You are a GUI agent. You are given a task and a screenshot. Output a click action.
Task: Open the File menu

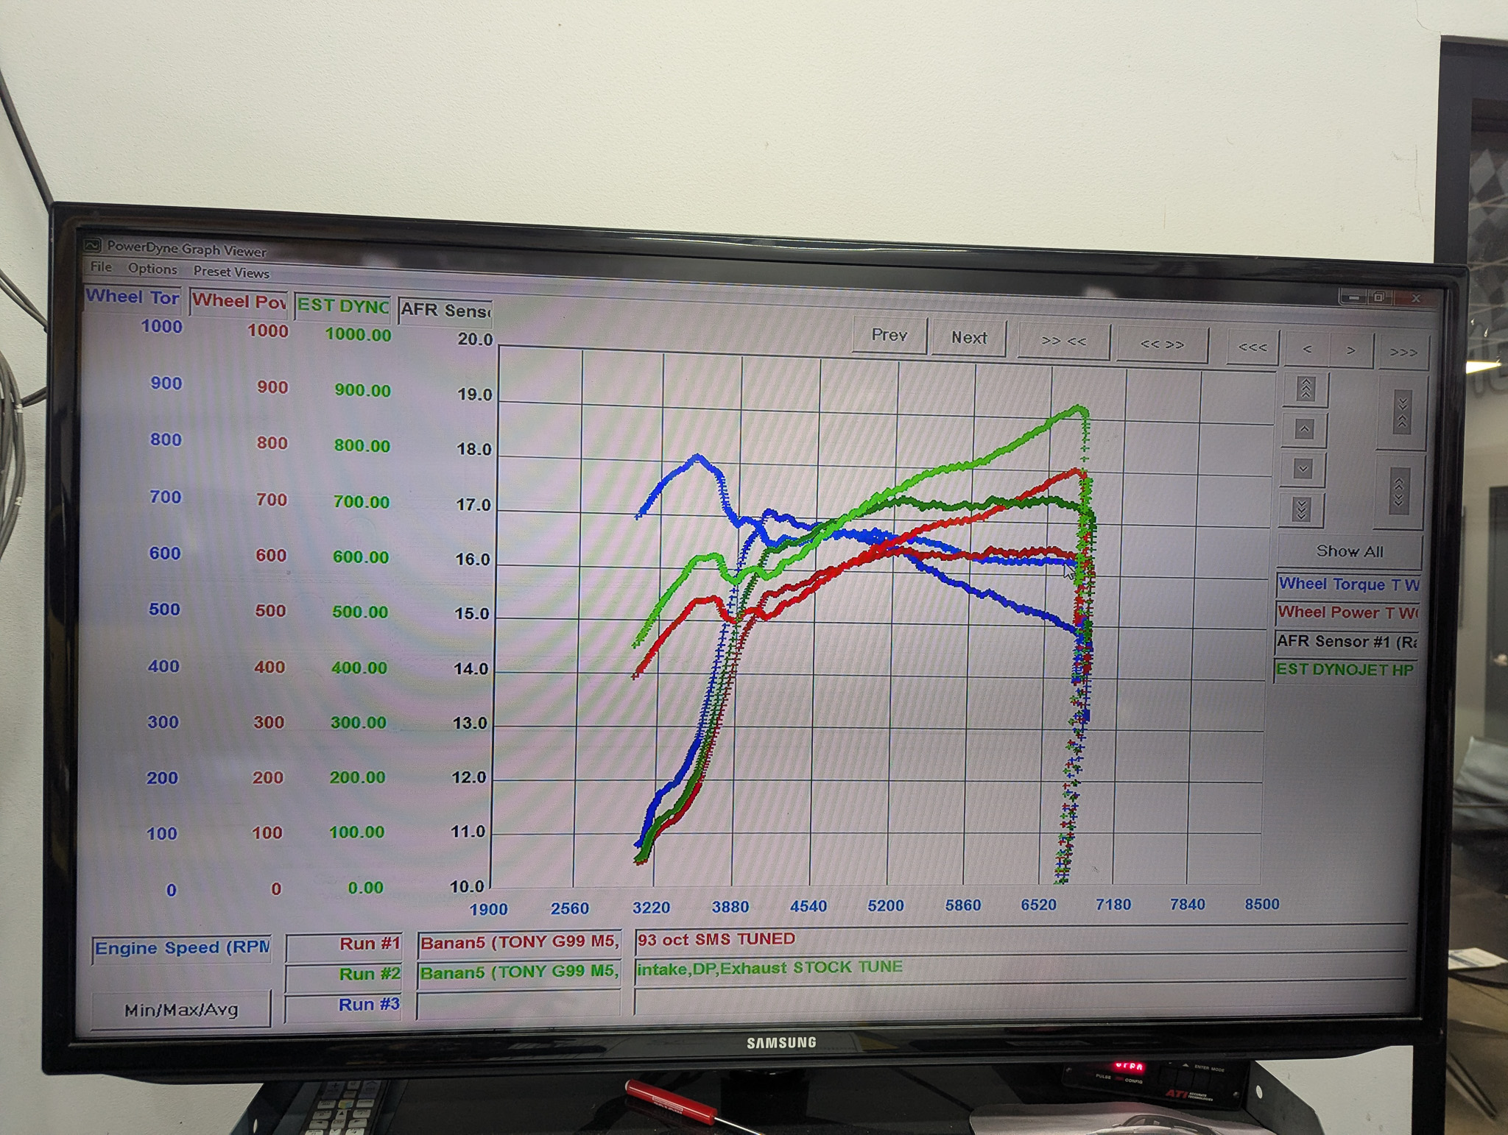coord(101,266)
